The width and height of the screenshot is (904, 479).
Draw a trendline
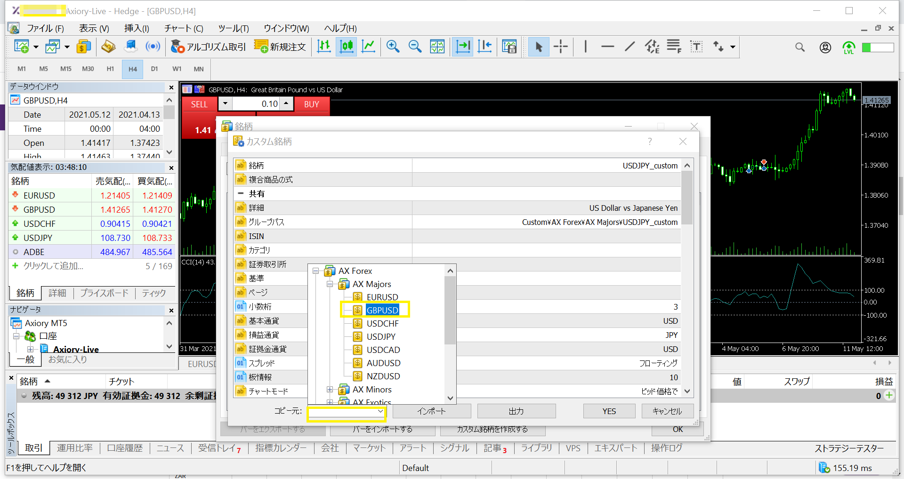pyautogui.click(x=630, y=47)
